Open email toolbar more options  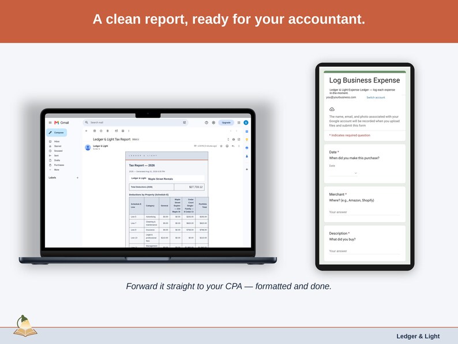tap(129, 130)
